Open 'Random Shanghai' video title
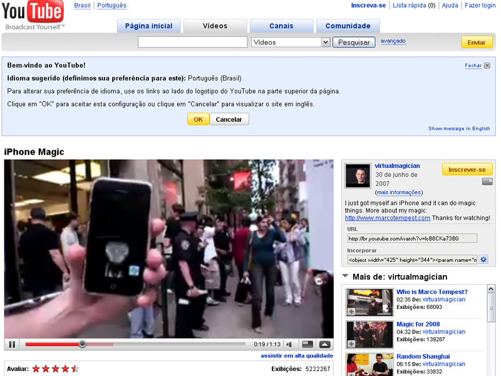This screenshot has height=376, width=501. [x=423, y=356]
